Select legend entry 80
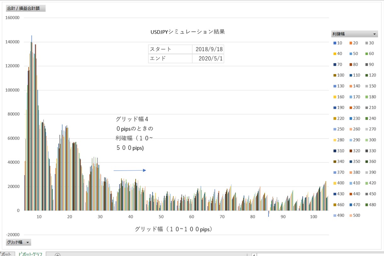The width and height of the screenshot is (384, 256). (x=353, y=64)
